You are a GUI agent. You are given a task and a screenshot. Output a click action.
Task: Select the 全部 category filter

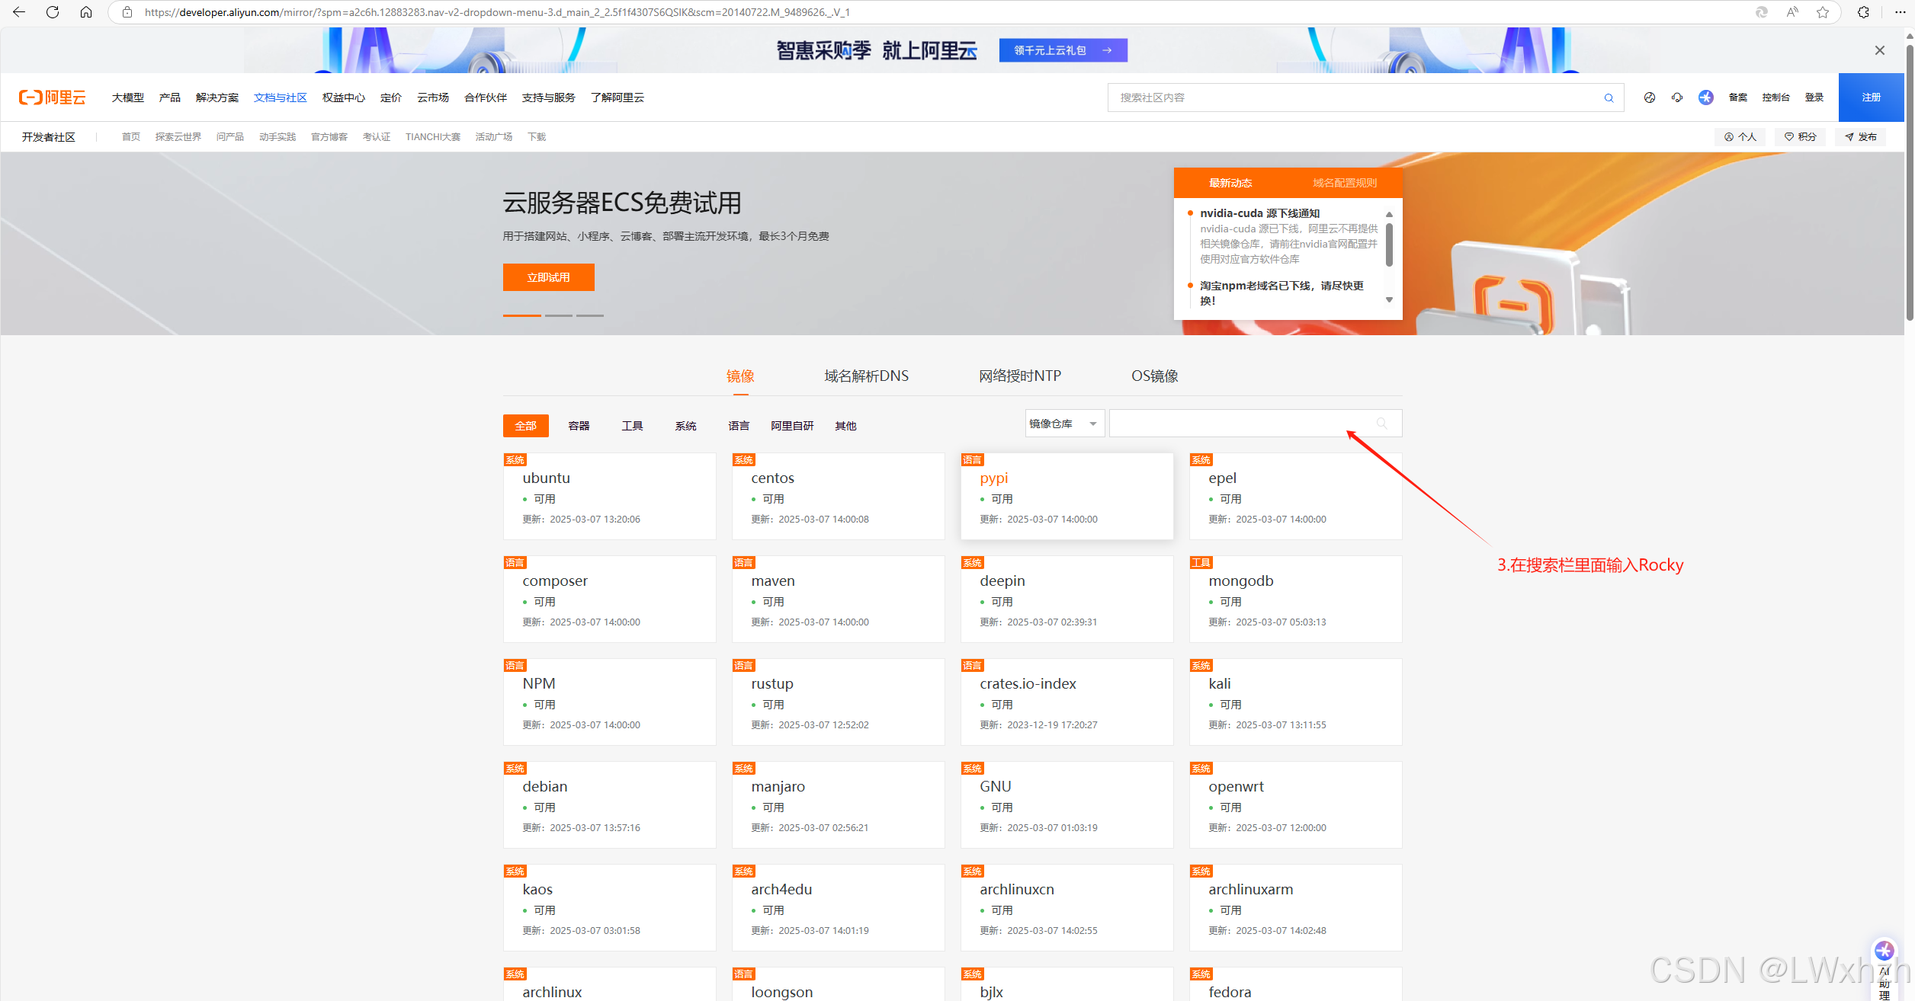click(x=525, y=426)
